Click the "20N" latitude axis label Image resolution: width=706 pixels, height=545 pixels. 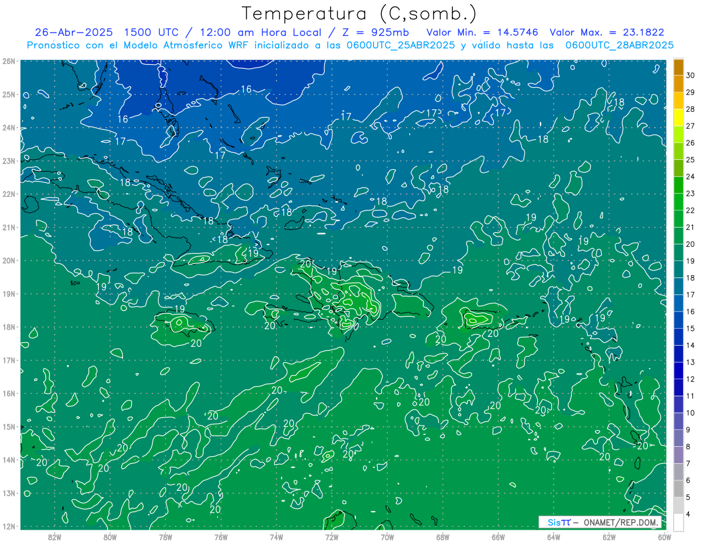pyautogui.click(x=8, y=260)
